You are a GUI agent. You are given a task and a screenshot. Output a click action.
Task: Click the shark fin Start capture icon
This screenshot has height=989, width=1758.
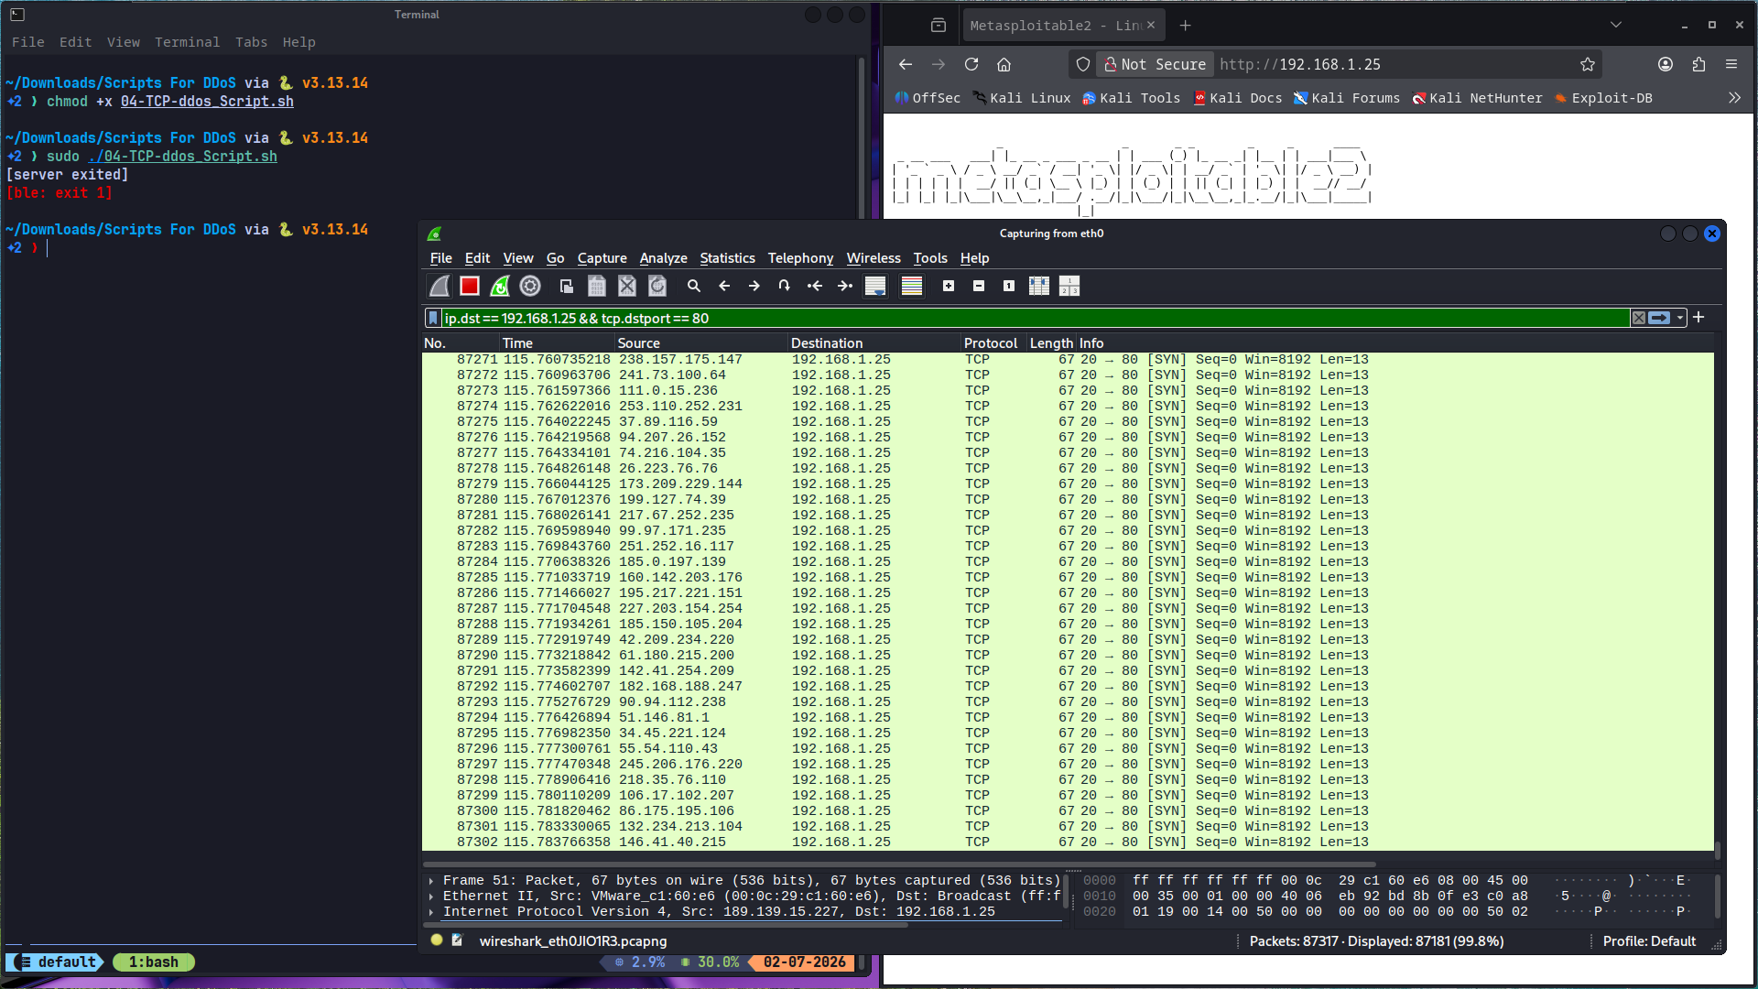pos(439,287)
